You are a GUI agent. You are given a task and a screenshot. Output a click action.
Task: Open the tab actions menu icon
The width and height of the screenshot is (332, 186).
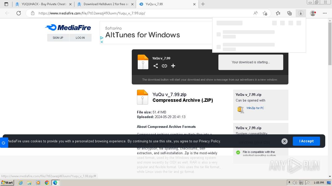(x=6, y=4)
